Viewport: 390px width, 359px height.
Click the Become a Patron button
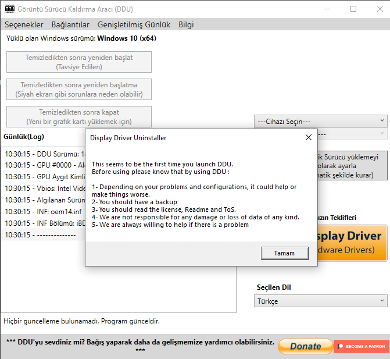(362, 346)
